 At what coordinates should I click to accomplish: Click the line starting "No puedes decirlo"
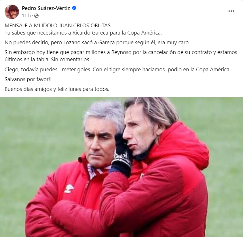pos(97,43)
